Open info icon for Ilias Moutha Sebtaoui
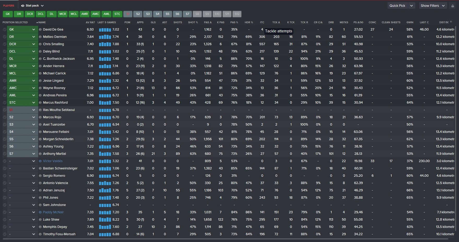Viewport: 459px width, 242px height. [x=40, y=110]
